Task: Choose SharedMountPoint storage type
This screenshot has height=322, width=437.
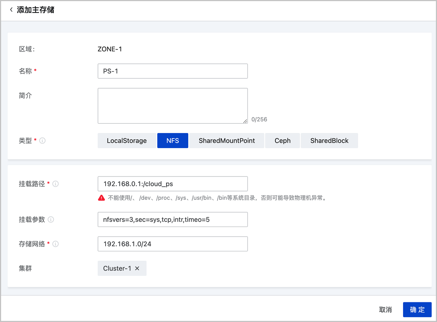Action: [227, 141]
